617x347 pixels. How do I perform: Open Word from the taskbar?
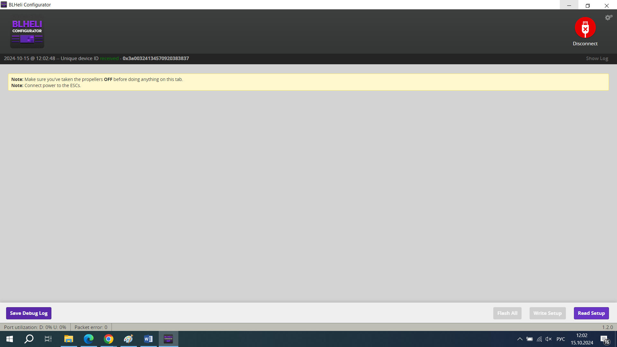click(x=148, y=339)
